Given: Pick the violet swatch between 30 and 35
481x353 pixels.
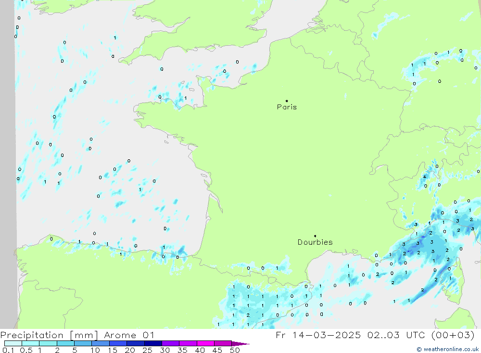Looking at the screenshot, I should tap(171, 343).
